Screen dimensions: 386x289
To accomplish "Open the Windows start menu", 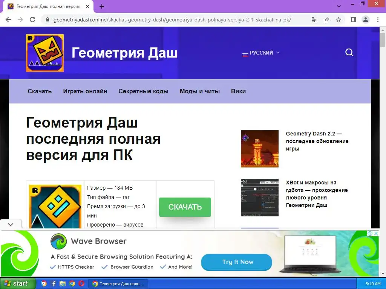I will (x=18, y=283).
